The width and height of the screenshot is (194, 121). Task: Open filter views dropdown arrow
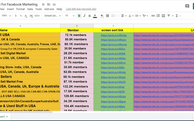173,16
